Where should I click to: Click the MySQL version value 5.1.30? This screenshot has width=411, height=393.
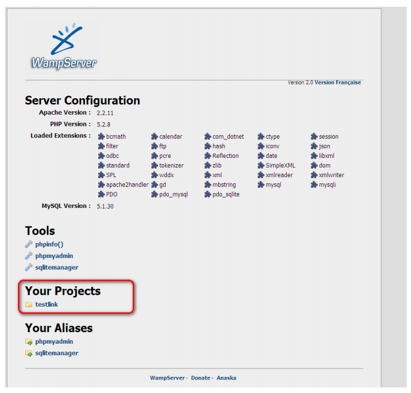click(105, 206)
